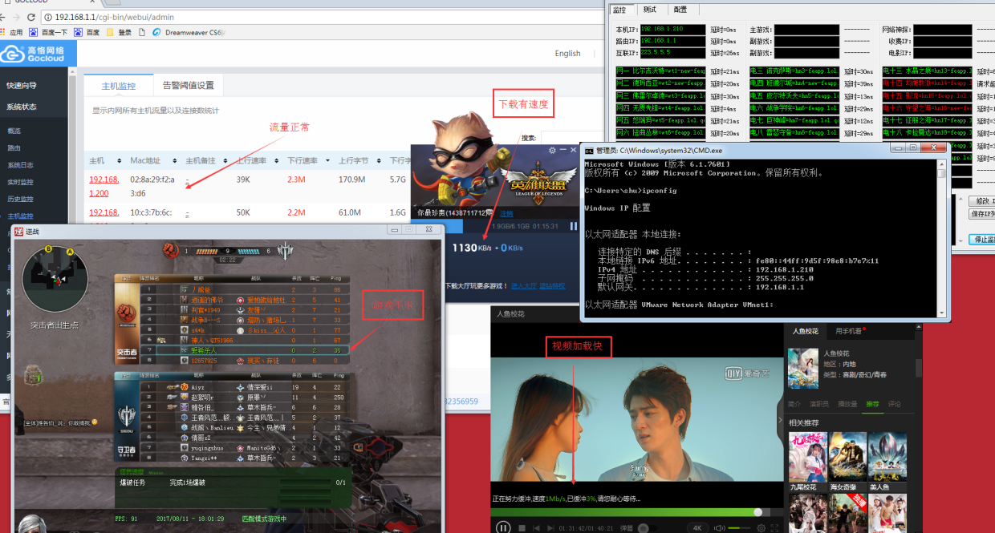Click the 人鱼校花 poster thumbnail
This screenshot has height=533, width=995.
click(x=802, y=368)
